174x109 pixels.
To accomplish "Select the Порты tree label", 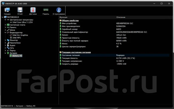I will point(13,51).
